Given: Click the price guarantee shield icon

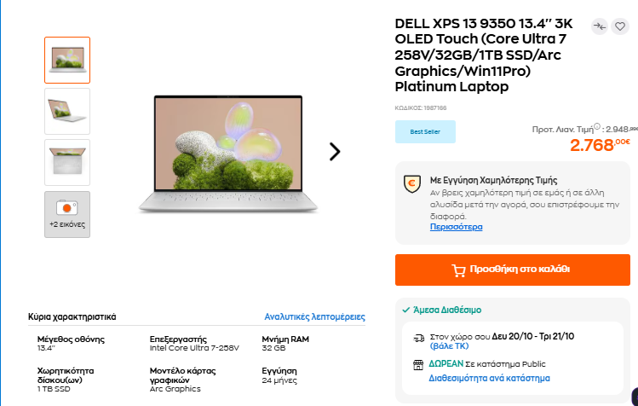Looking at the screenshot, I should point(411,184).
